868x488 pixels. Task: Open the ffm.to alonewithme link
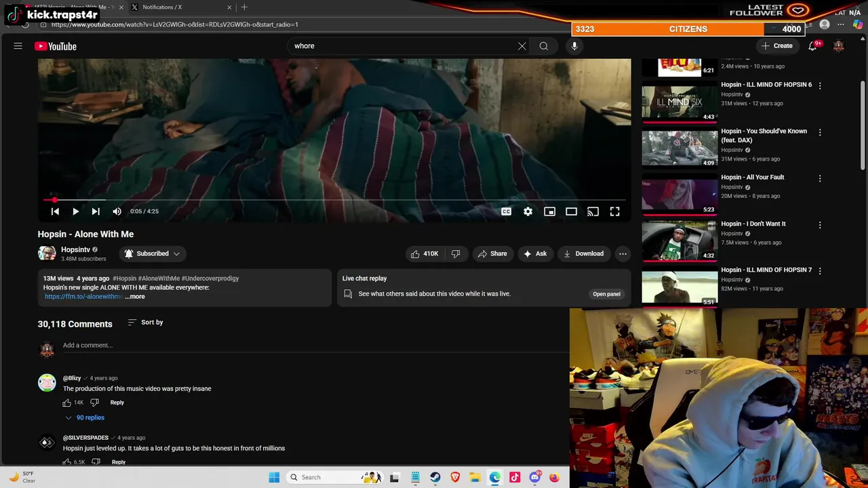coord(83,296)
